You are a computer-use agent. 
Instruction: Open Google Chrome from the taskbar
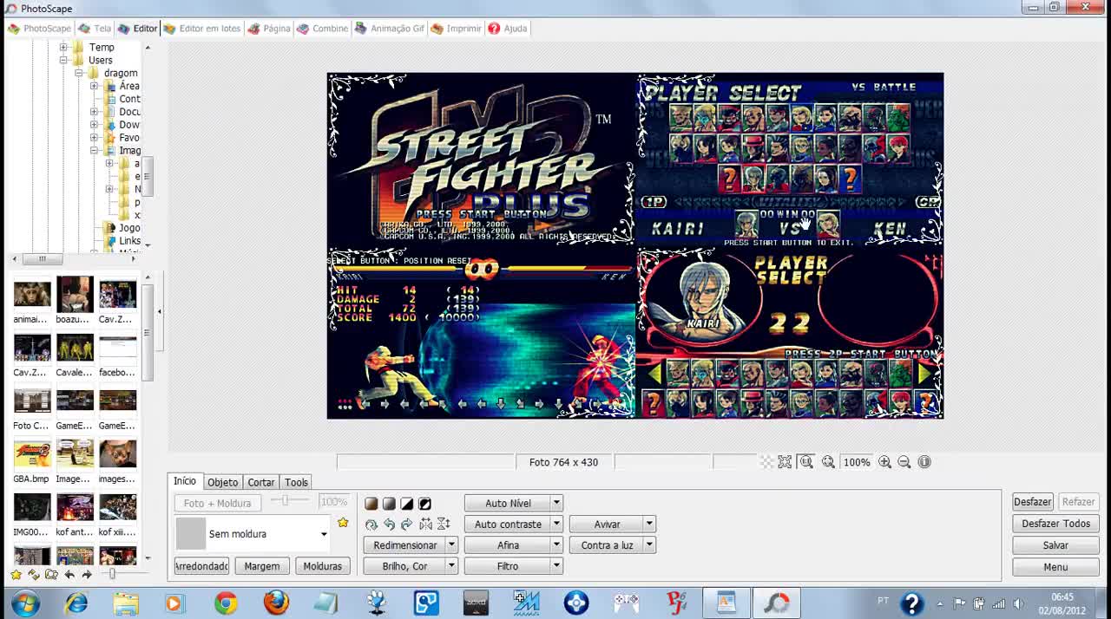(x=226, y=603)
